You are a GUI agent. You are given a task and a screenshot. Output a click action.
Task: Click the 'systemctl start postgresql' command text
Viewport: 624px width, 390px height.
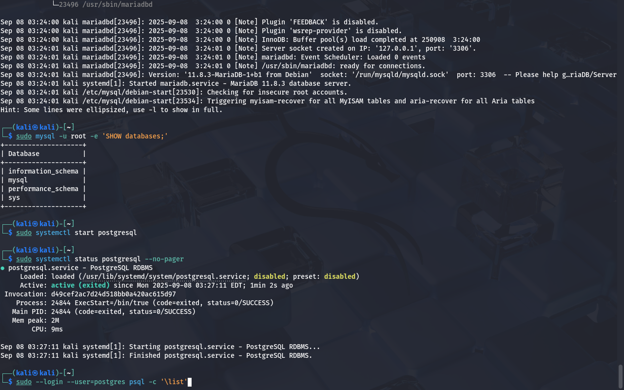(x=86, y=233)
